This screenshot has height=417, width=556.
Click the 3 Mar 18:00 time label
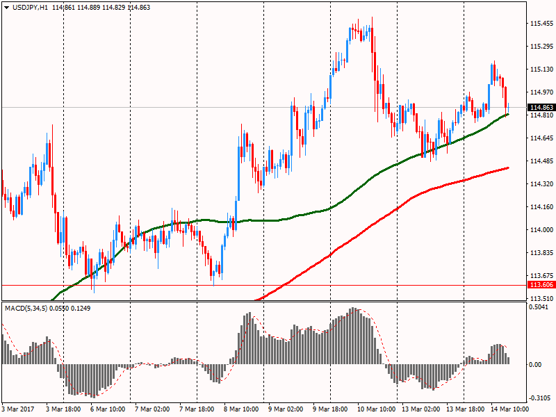pyautogui.click(x=63, y=409)
